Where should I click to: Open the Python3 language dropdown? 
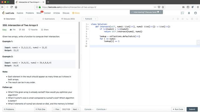point(90,19)
